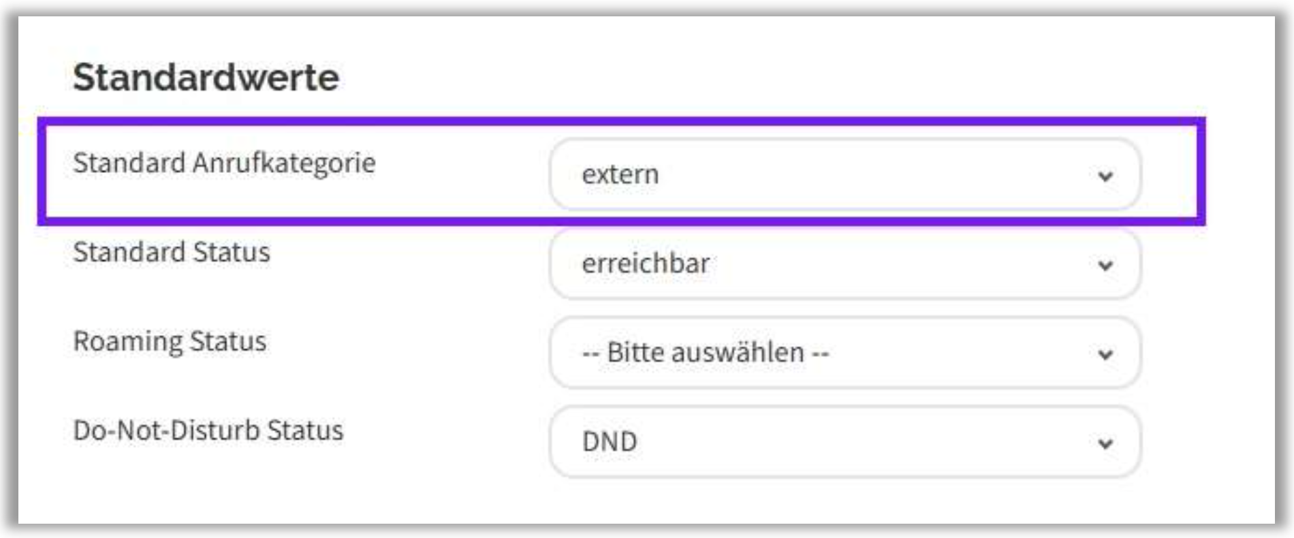Screen dimensions: 1294x538
Task: Click the Standardwerte section heading
Action: tap(206, 77)
